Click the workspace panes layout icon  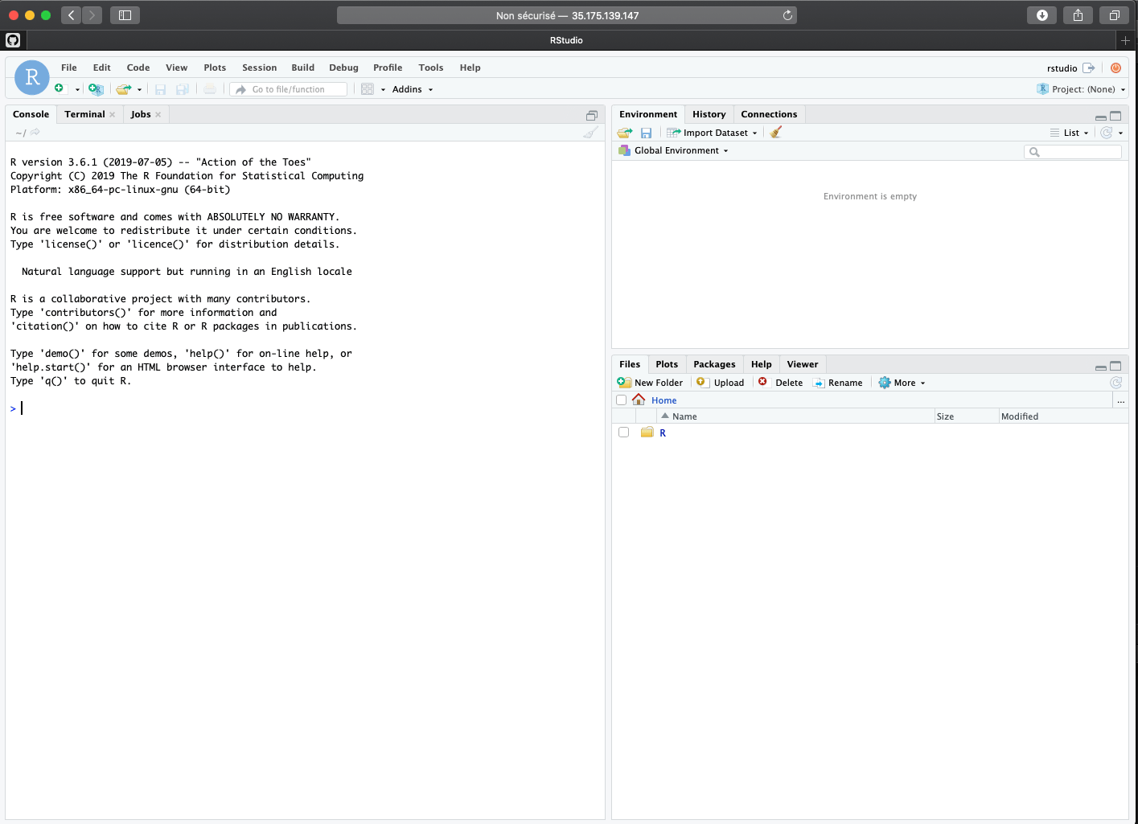click(368, 89)
